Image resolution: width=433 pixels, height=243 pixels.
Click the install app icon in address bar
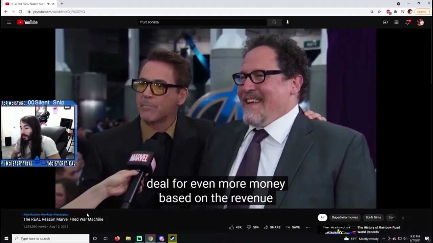pos(372,11)
